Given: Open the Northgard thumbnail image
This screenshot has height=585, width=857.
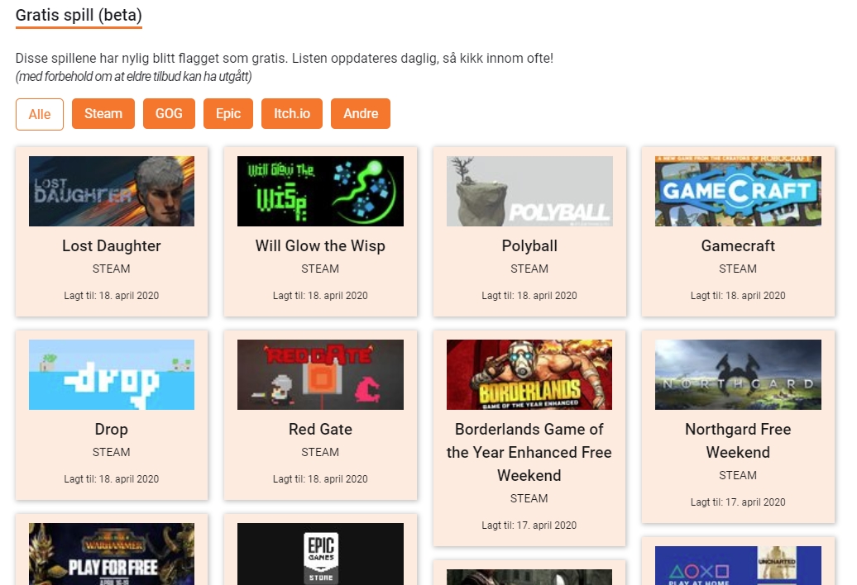Looking at the screenshot, I should tap(738, 374).
